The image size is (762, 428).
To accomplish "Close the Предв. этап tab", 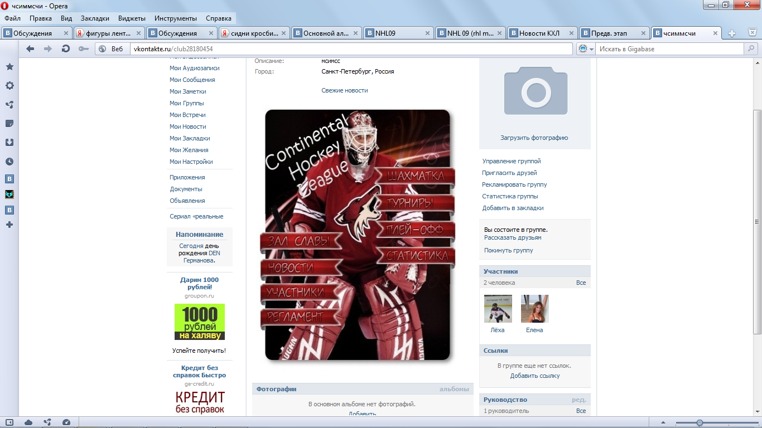I will pos(644,33).
